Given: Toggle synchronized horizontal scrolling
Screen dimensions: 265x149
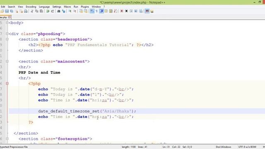Looking at the screenshot, I should [x=86, y=11].
